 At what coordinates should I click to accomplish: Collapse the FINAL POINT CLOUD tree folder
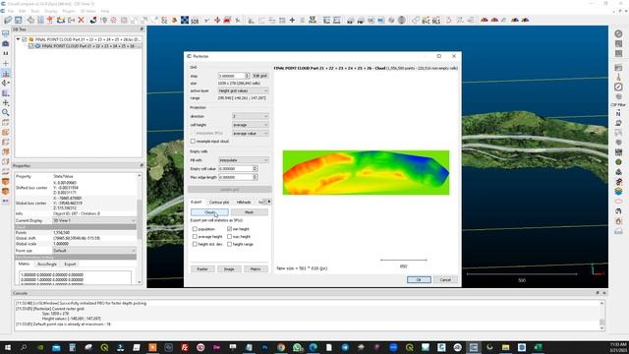click(18, 39)
